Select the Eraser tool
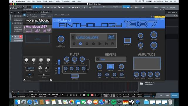This screenshot has width=188, height=106. pos(48,8)
